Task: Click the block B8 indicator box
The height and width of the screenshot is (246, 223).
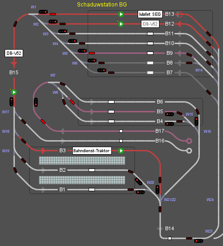Action: (x=150, y=63)
